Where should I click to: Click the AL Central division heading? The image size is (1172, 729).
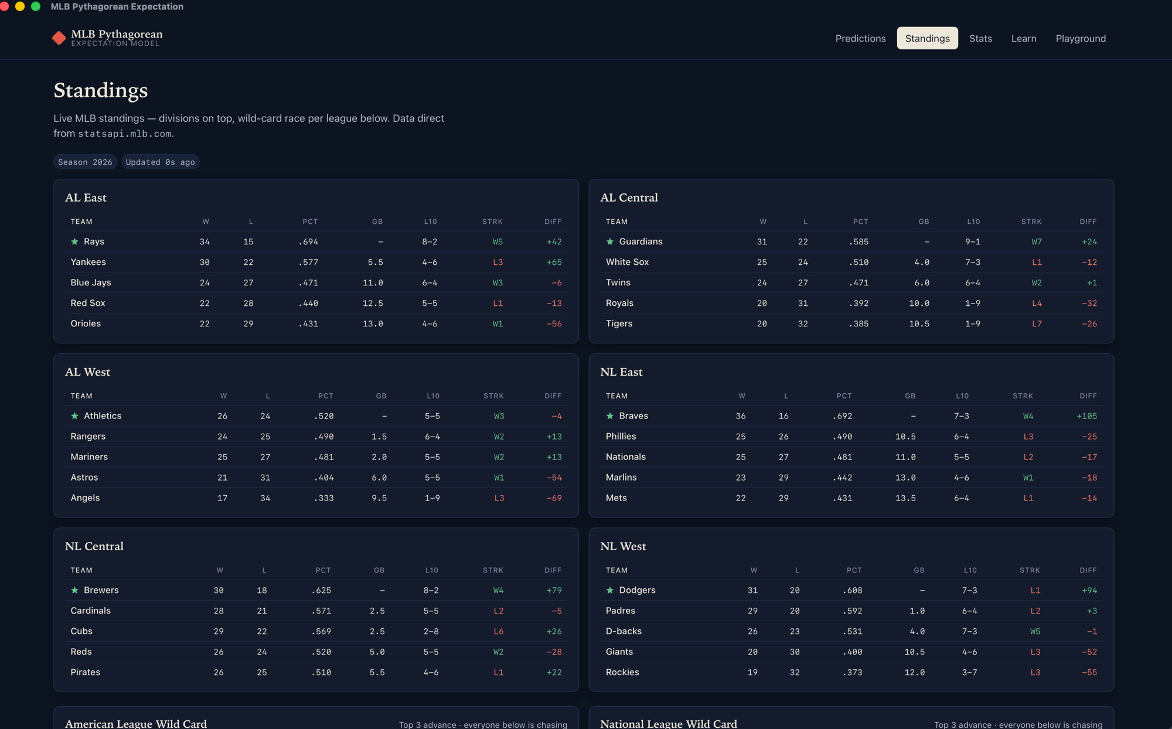629,197
